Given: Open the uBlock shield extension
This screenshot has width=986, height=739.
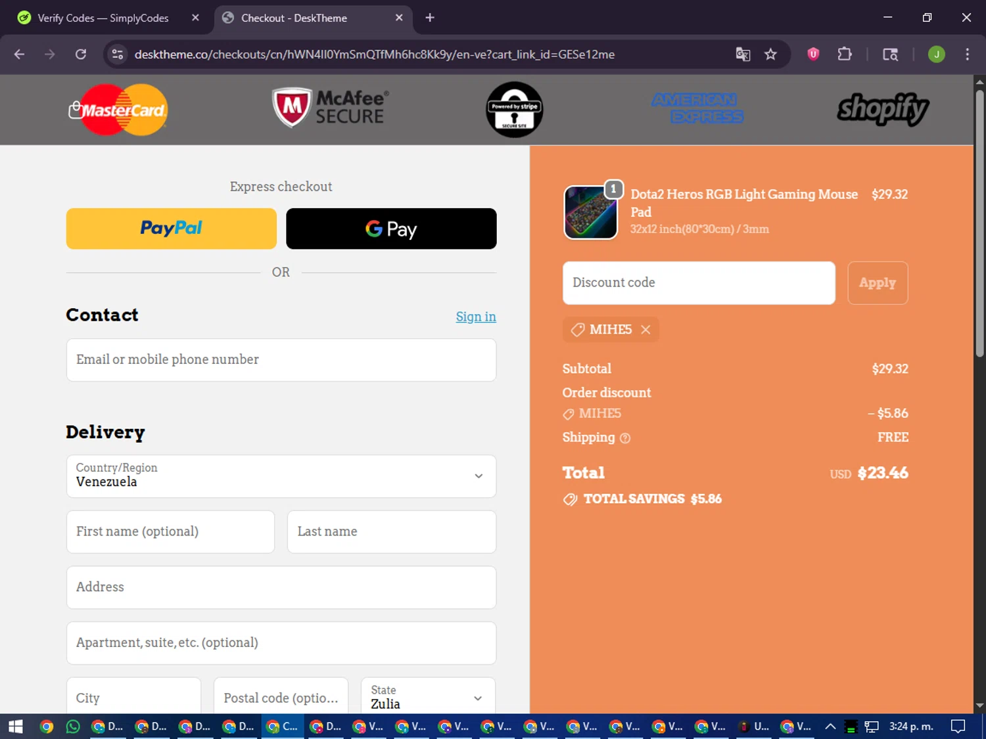Looking at the screenshot, I should pyautogui.click(x=813, y=55).
